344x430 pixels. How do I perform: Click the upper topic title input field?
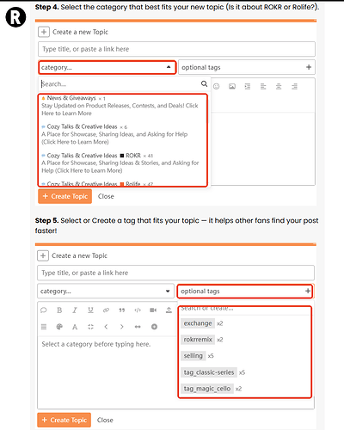[176, 49]
